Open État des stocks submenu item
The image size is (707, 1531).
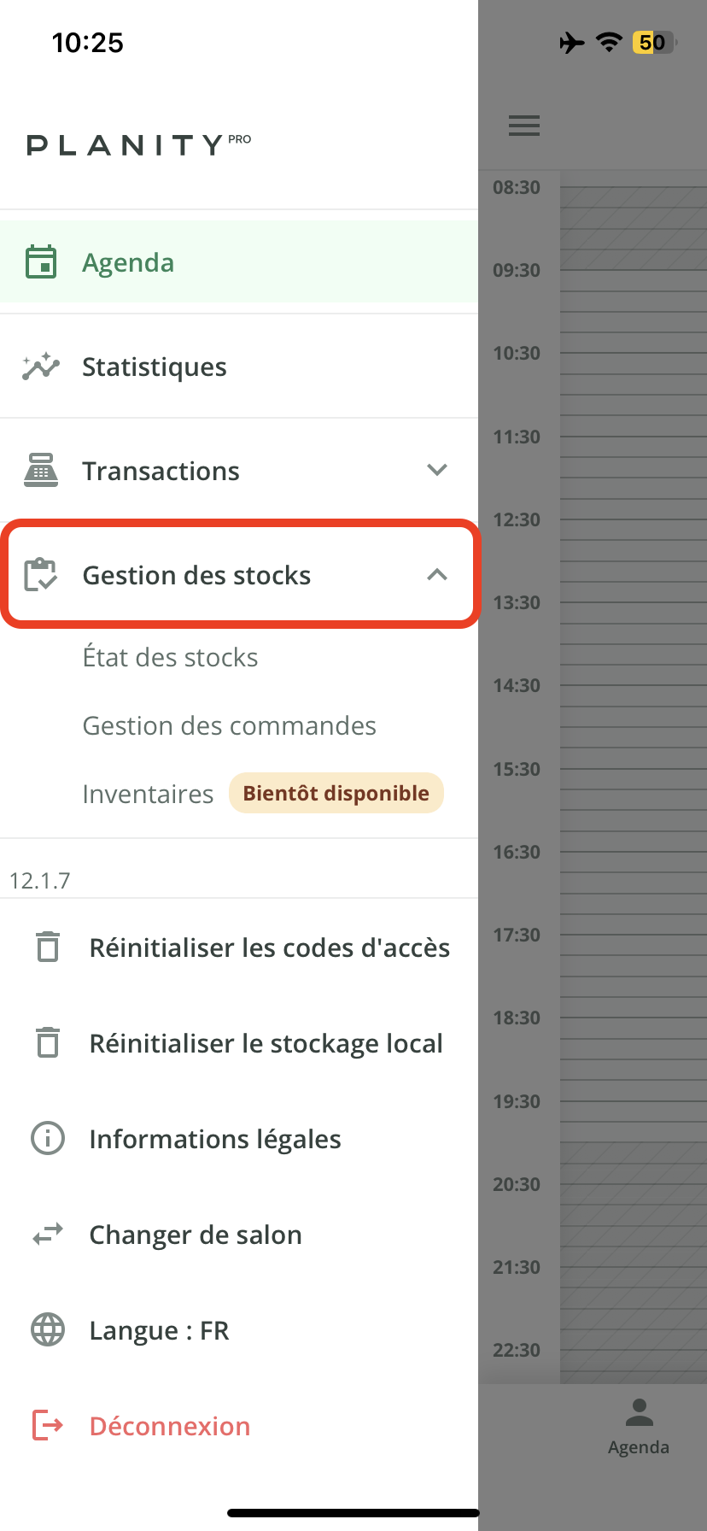click(170, 658)
